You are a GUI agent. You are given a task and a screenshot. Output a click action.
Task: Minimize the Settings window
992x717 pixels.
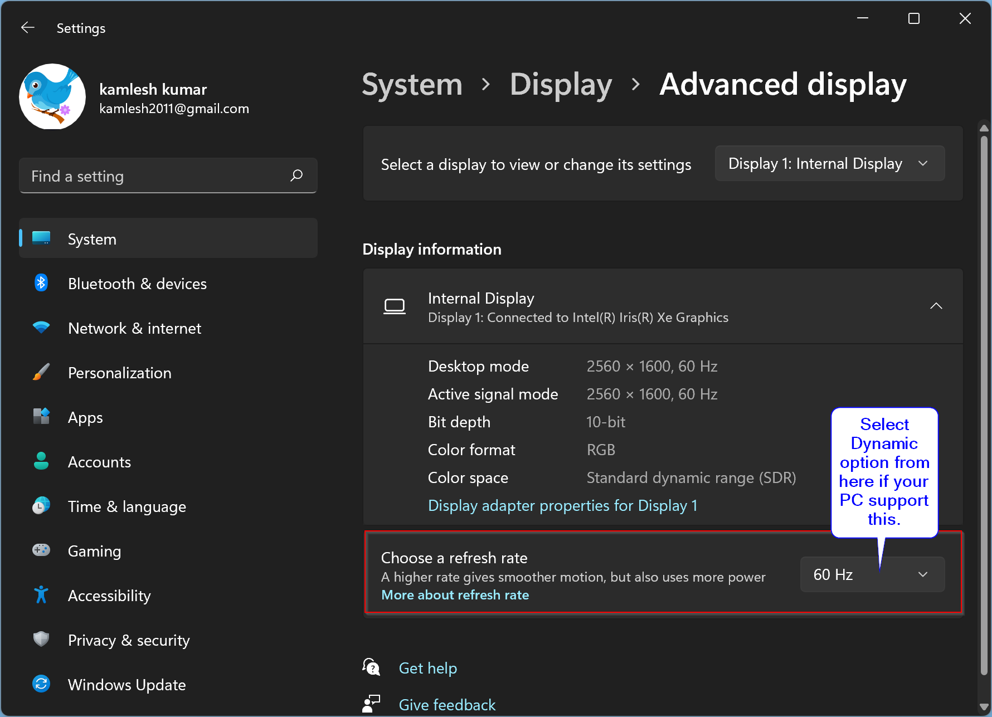pyautogui.click(x=863, y=18)
